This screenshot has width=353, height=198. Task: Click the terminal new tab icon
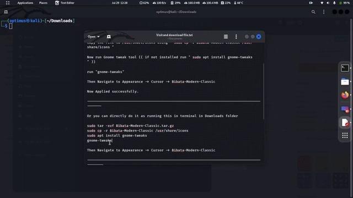click(6, 12)
